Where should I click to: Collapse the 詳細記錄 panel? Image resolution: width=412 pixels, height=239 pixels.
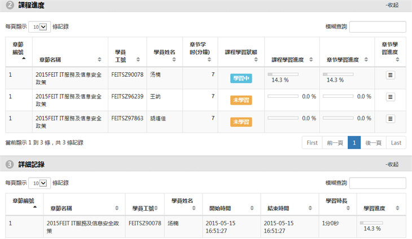click(x=392, y=164)
